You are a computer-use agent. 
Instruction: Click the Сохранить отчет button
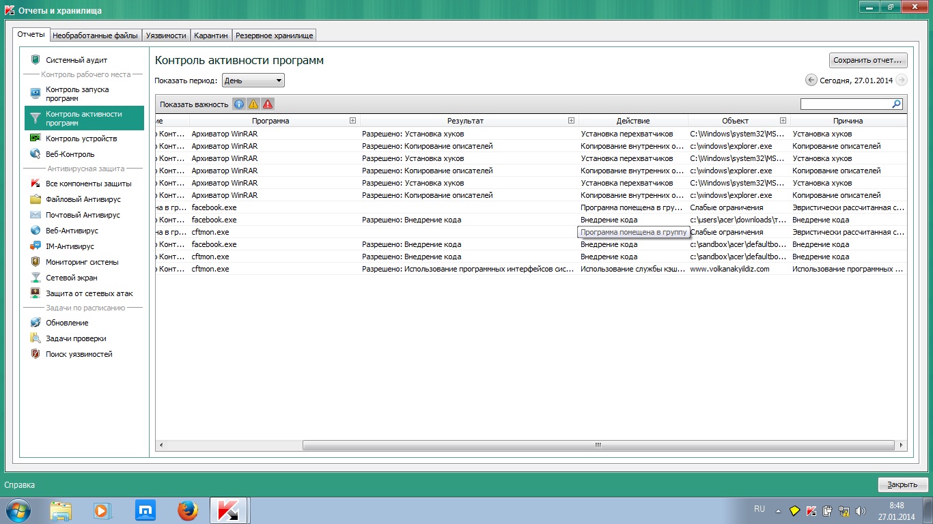[x=868, y=60]
